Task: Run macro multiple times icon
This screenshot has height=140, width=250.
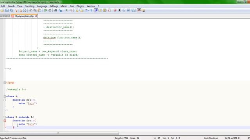Action: tap(129, 10)
